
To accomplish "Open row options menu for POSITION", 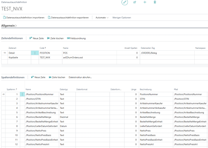I will pyautogui.click(x=35, y=53).
